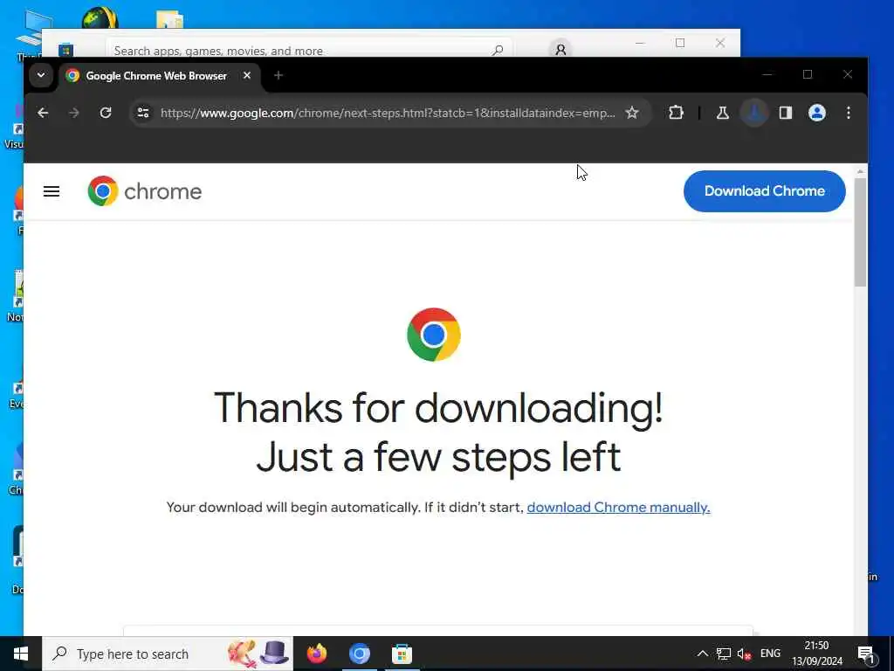Click the page vertical scrollbar thumb

pyautogui.click(x=860, y=231)
